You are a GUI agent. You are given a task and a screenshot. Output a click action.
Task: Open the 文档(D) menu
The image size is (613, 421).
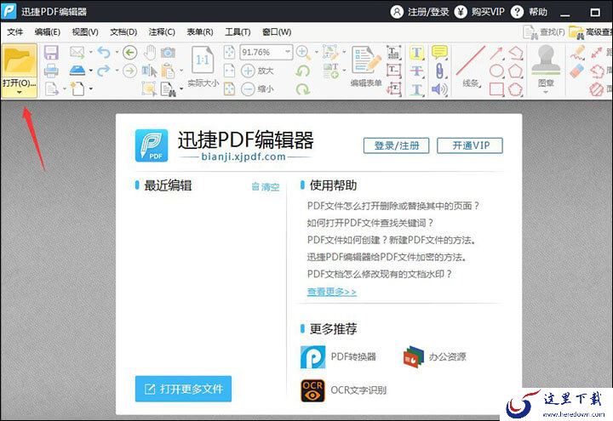(123, 32)
